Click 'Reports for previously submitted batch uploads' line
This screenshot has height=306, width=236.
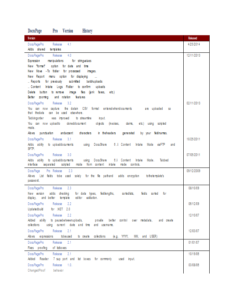coord(65,81)
